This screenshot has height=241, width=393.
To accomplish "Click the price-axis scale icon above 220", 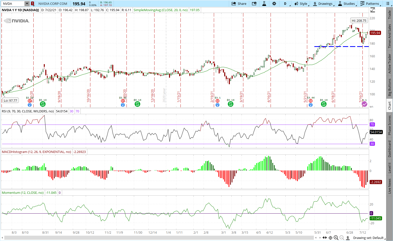I will point(373,10).
